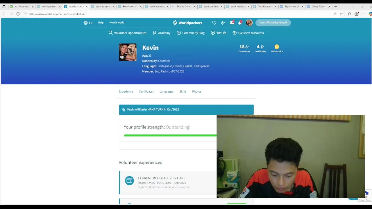Click the hostel icon of TT Premium Hostel
Viewport: 372px width, 209px height.
pyautogui.click(x=129, y=181)
